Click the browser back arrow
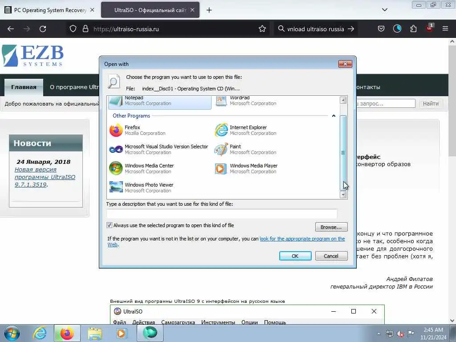The image size is (456, 342). (x=11, y=29)
